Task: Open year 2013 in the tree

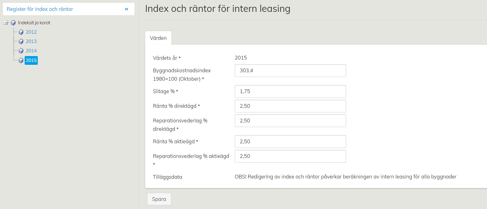Action: (x=31, y=41)
